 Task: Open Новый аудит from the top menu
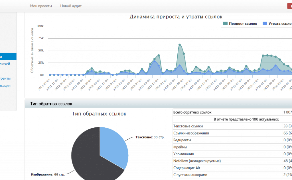71,6
